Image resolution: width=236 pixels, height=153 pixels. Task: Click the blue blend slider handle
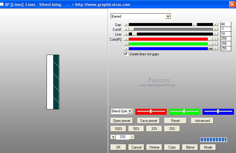coord(218,111)
